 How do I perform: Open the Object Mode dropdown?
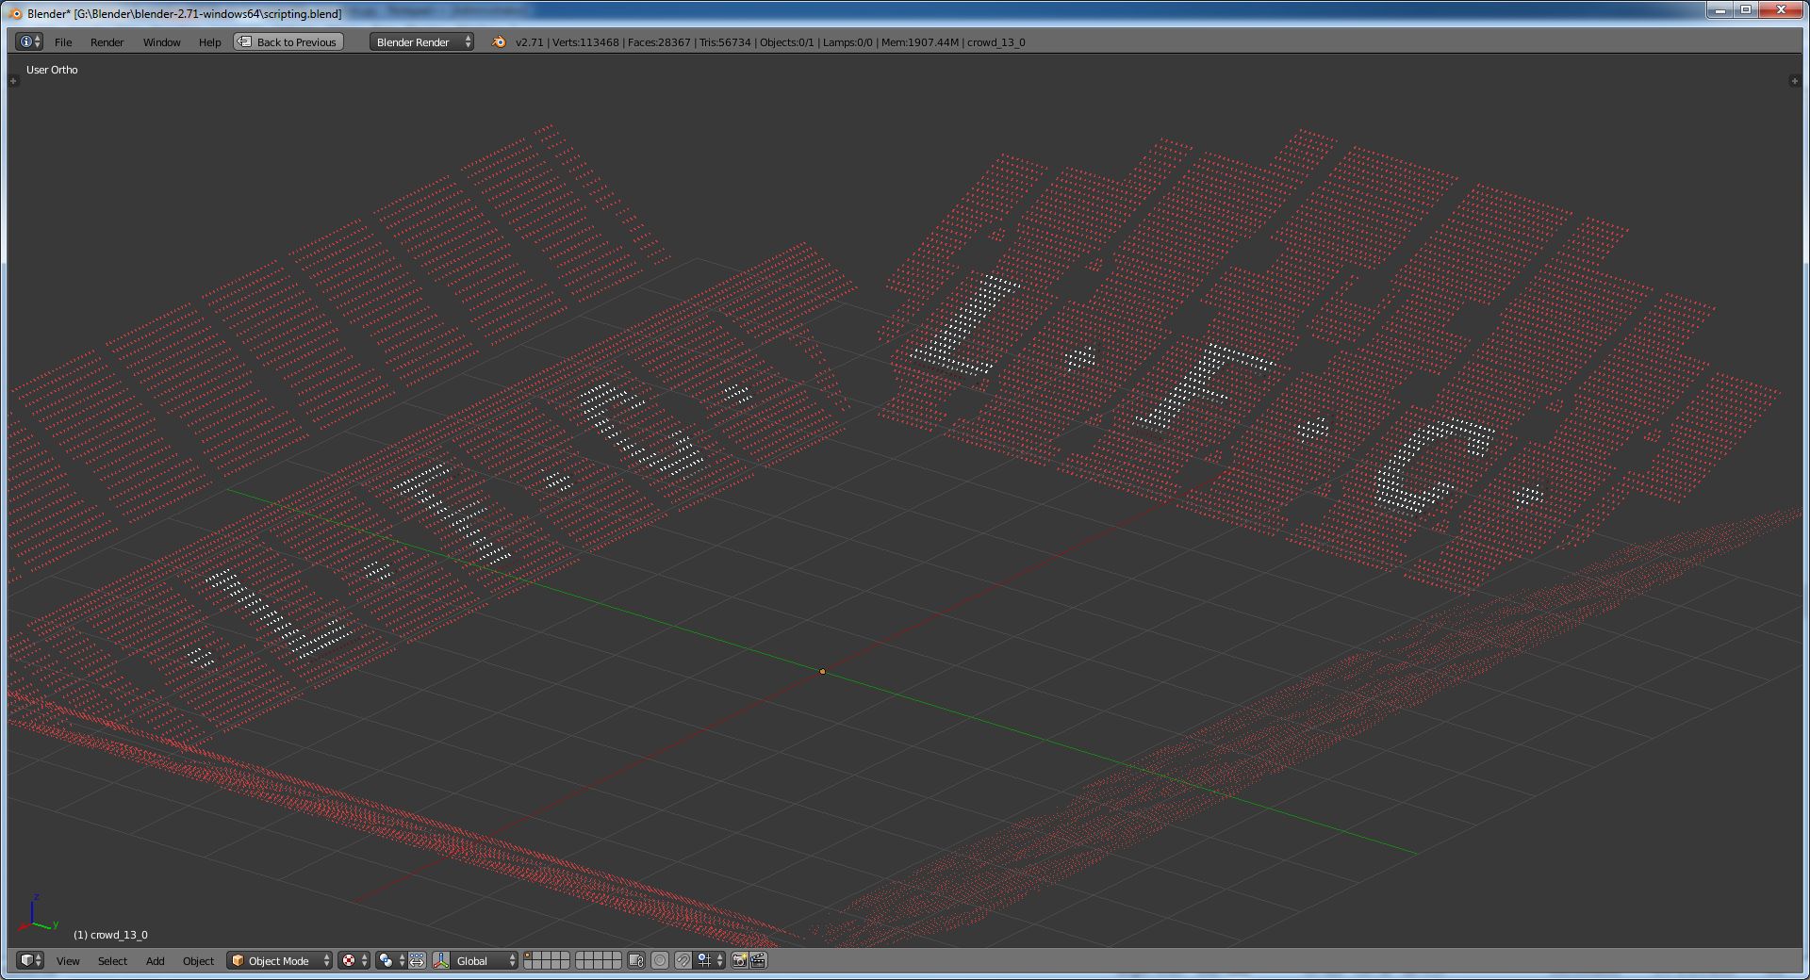coord(280,960)
